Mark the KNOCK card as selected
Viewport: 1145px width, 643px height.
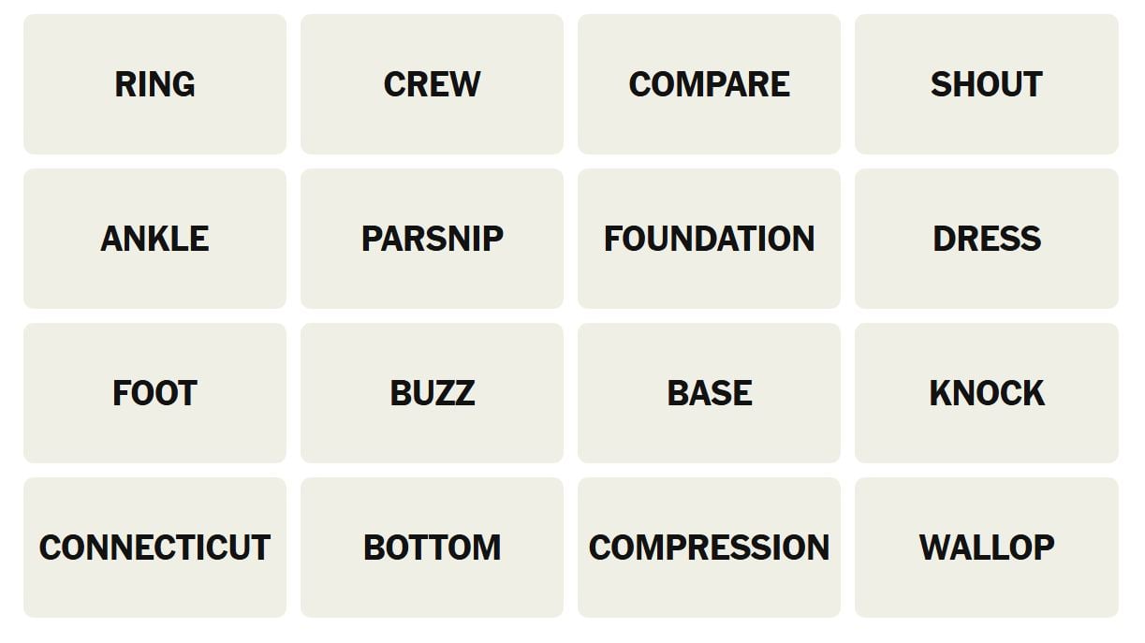pos(987,393)
